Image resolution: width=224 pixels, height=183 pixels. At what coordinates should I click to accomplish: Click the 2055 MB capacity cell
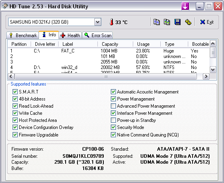point(109,62)
